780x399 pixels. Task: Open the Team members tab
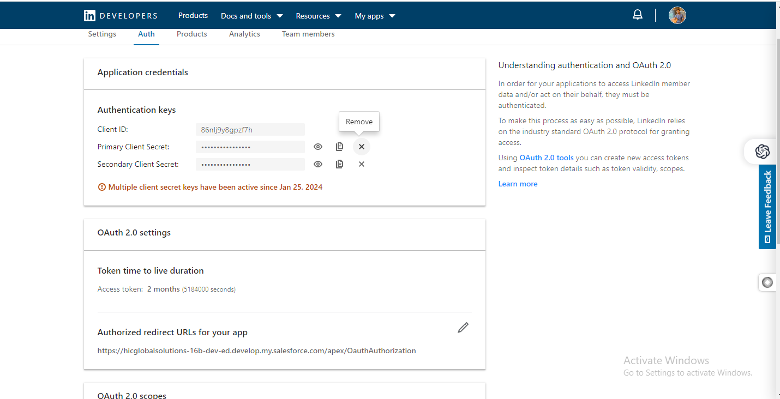tap(308, 34)
